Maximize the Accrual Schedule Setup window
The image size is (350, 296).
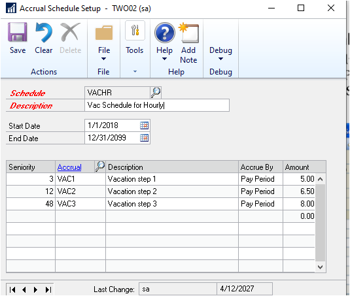[x=301, y=8]
